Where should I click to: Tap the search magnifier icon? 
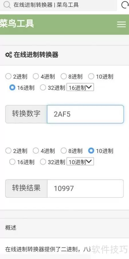coord(7,5)
